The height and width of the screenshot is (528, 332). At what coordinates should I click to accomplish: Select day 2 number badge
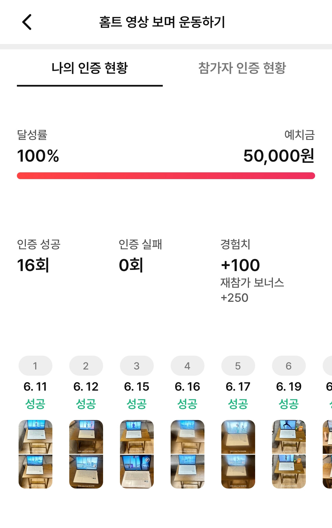(86, 366)
